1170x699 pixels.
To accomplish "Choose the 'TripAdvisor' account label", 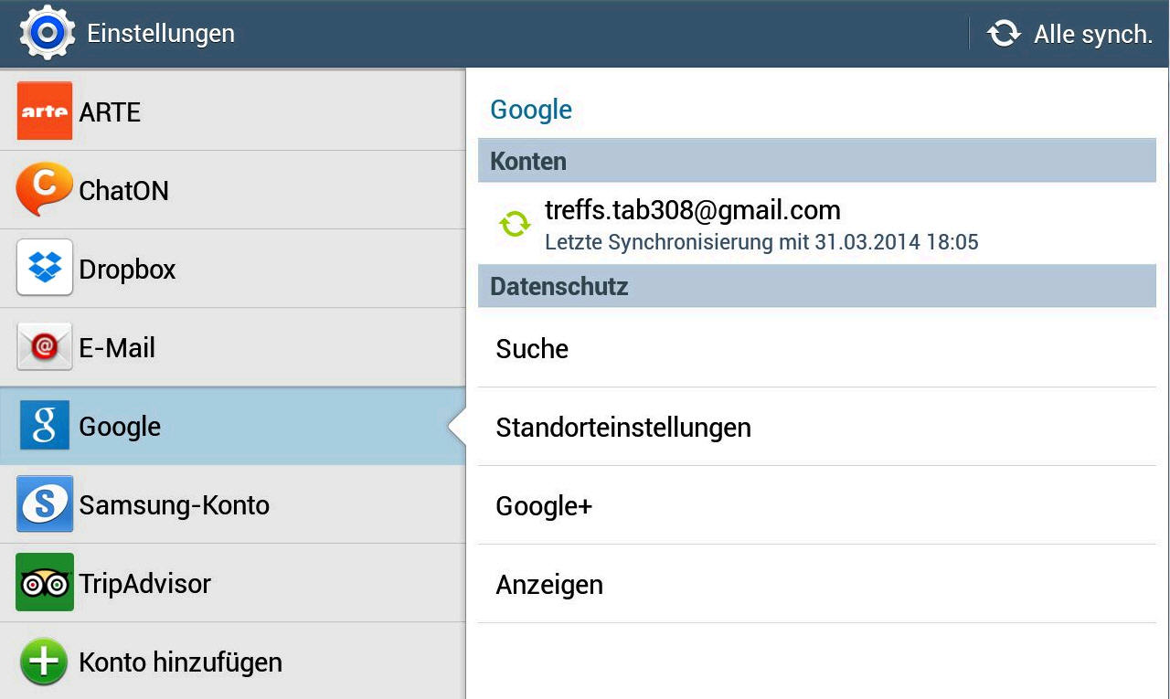I will point(144,584).
